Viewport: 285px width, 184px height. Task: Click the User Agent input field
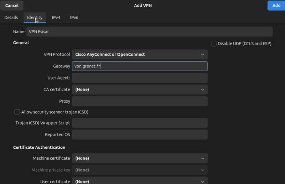coord(140,78)
